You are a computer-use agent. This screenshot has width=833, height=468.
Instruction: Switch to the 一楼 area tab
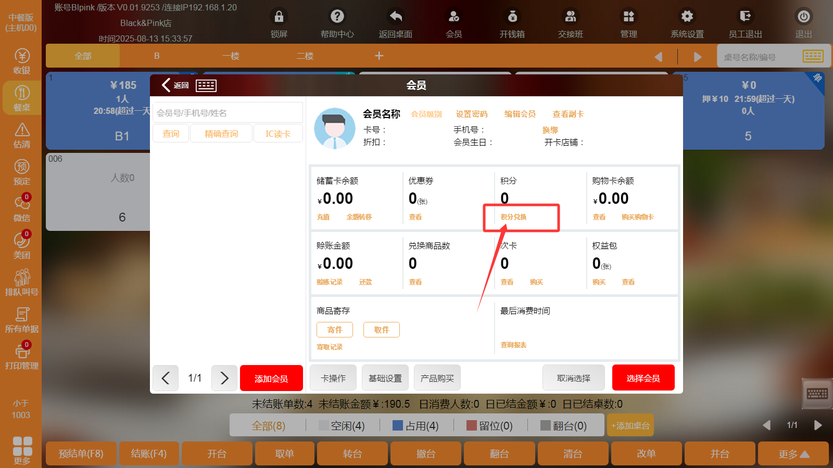[231, 56]
